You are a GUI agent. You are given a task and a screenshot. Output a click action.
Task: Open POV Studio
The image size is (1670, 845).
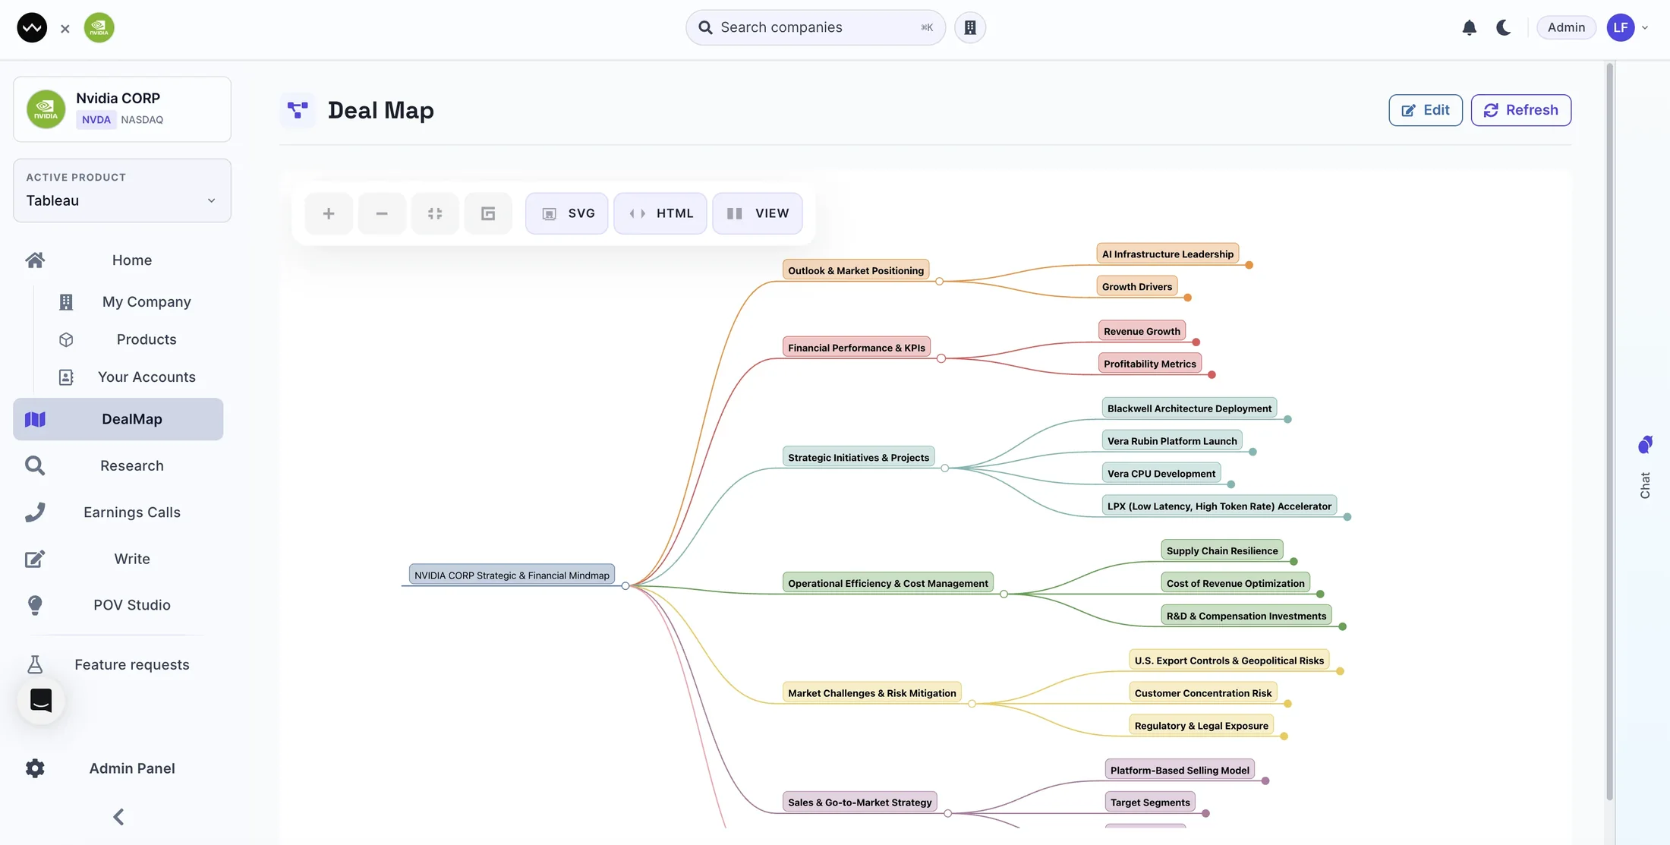(132, 605)
